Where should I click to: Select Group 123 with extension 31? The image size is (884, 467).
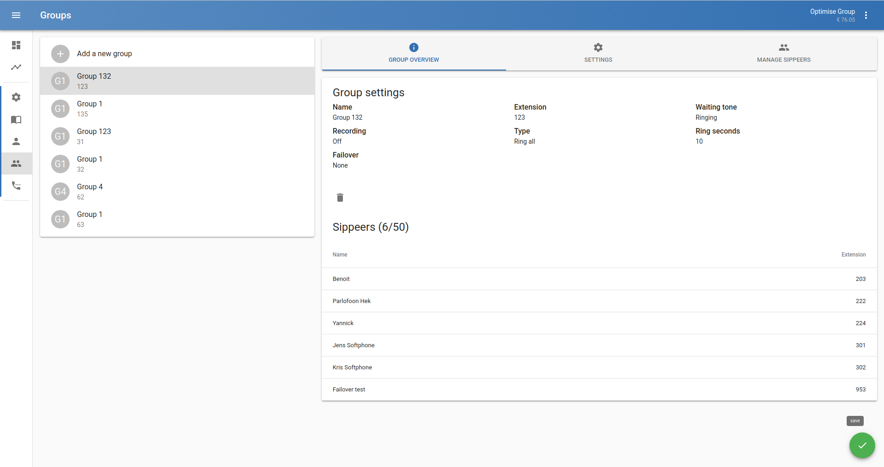point(177,136)
